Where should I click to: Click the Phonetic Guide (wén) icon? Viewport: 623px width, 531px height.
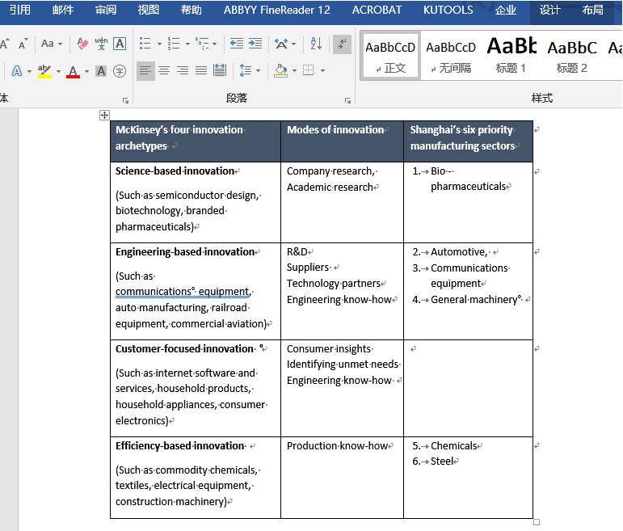pos(101,44)
